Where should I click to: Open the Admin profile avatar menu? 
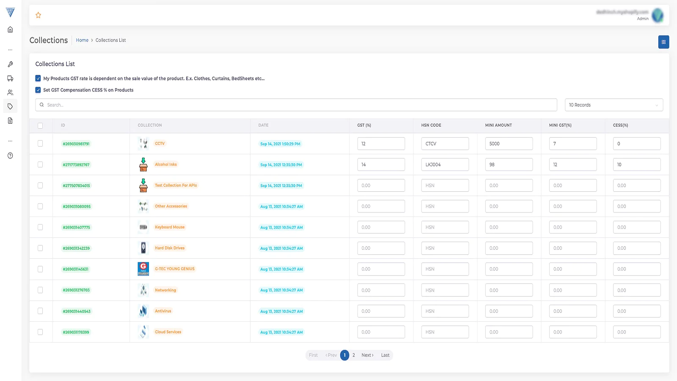(x=657, y=16)
